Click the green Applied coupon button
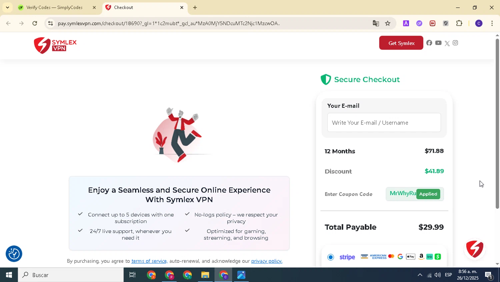The width and height of the screenshot is (500, 282). (428, 194)
